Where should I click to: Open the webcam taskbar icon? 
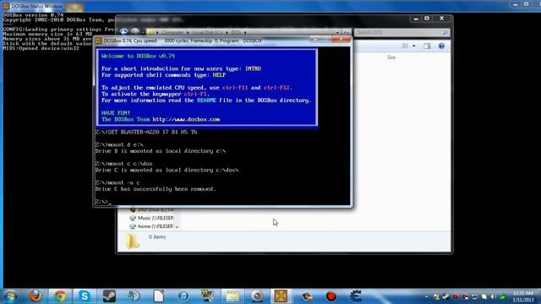(x=257, y=296)
